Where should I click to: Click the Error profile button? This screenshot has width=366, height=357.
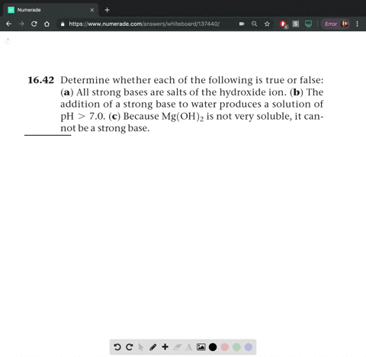click(x=335, y=24)
